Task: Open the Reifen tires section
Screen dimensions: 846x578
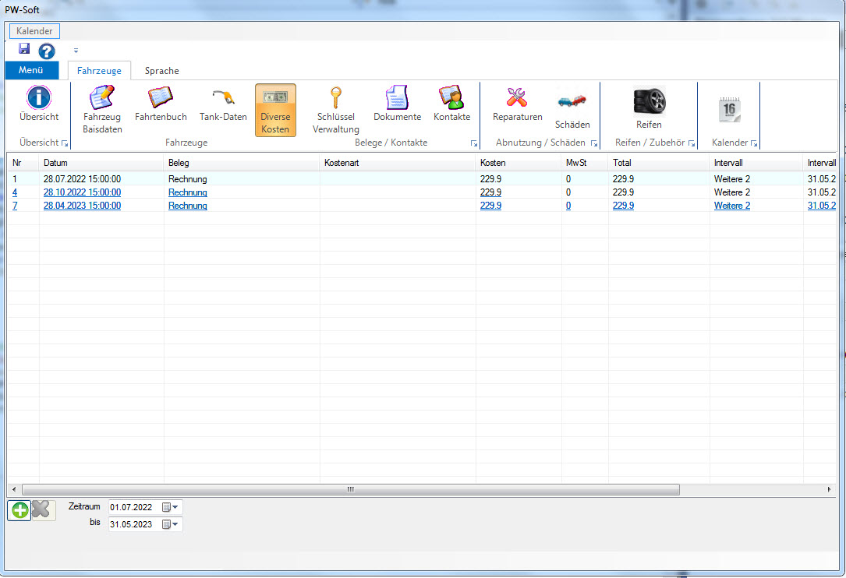Action: pos(649,109)
